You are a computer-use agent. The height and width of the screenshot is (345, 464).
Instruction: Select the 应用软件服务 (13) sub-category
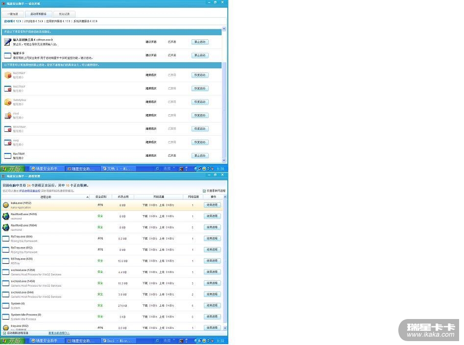point(58,21)
